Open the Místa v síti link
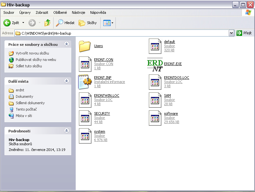This screenshot has height=192, width=255. click(24, 116)
